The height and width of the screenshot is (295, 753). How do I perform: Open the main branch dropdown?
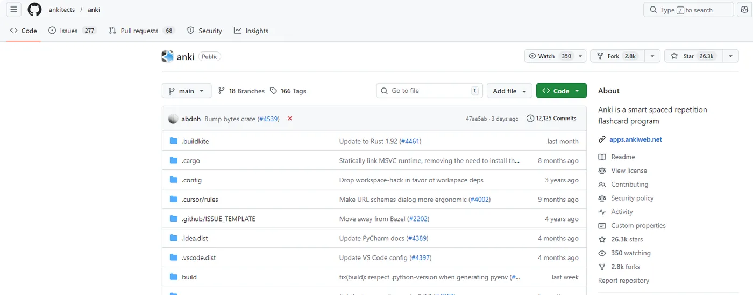tap(186, 91)
